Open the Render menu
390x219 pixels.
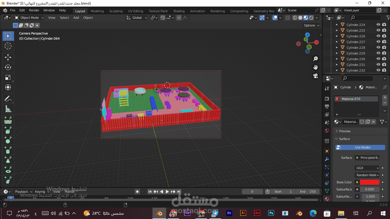pos(34,10)
